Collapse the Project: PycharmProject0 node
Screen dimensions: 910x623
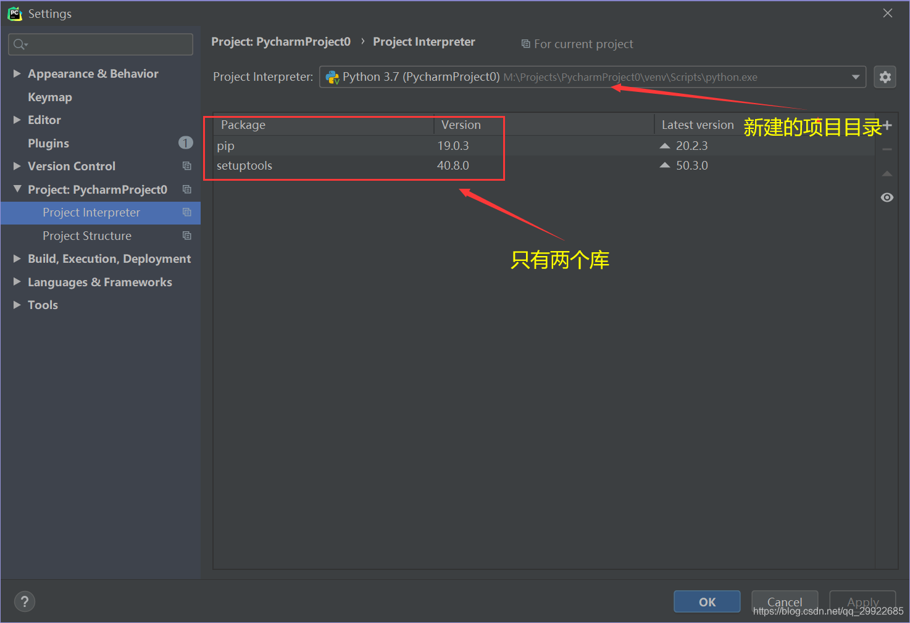point(17,189)
